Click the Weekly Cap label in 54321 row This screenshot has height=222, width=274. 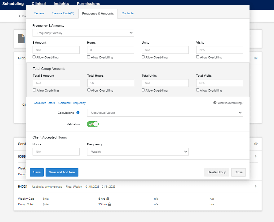(26, 199)
